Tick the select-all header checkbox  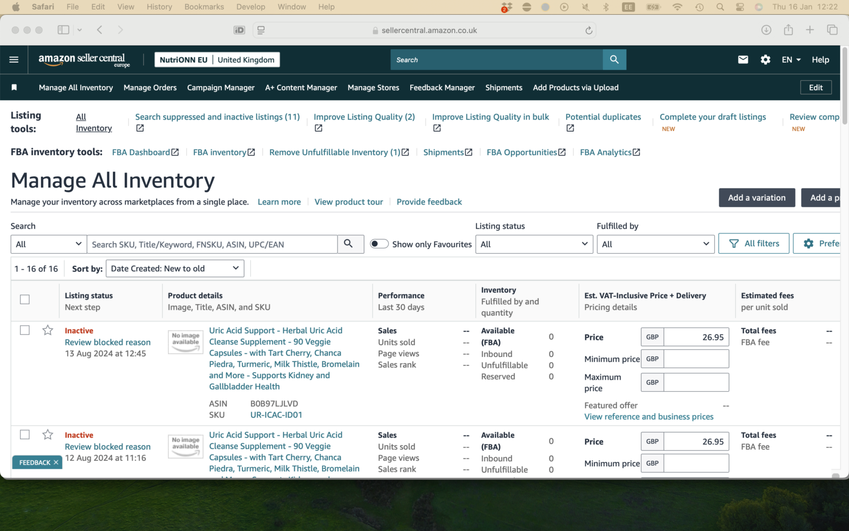click(x=25, y=299)
